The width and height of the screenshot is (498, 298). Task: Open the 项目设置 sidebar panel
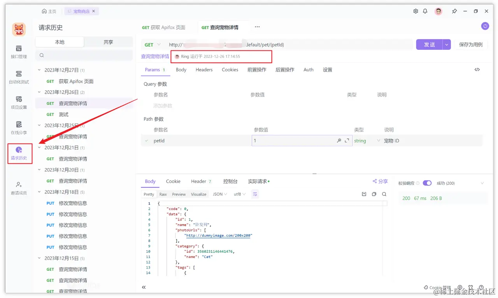coord(19,102)
